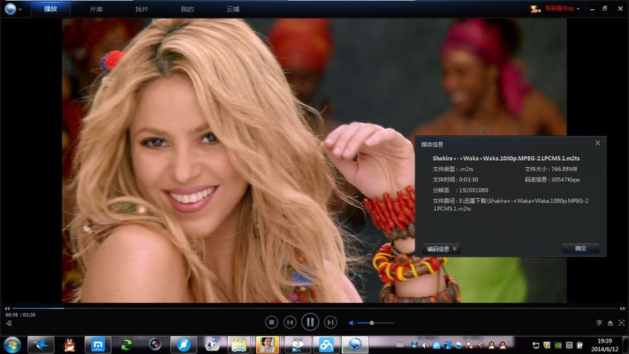The width and height of the screenshot is (629, 354).
Task: Skip to the next track
Action: pos(330,322)
